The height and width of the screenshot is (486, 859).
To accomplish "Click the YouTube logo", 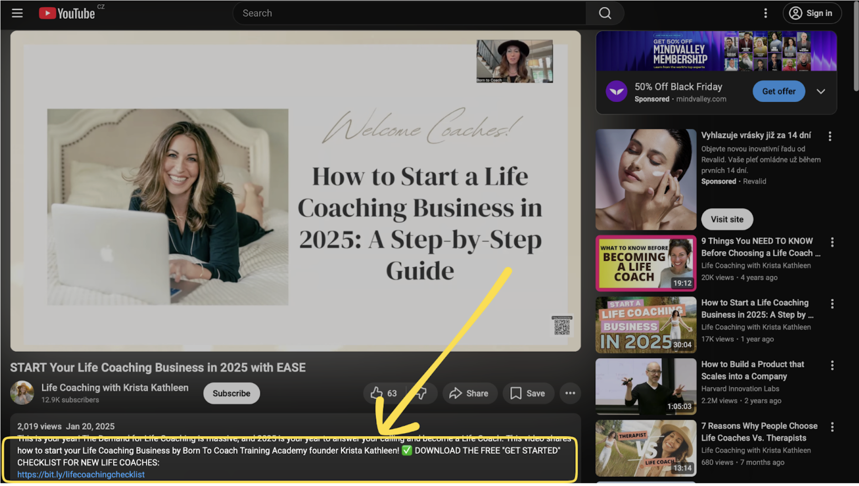I will click(67, 13).
